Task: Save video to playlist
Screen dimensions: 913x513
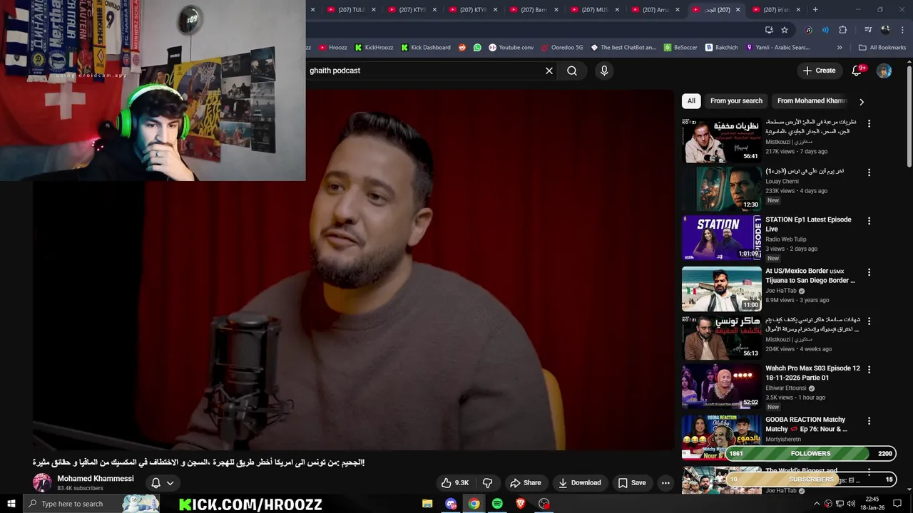Action: click(x=632, y=482)
